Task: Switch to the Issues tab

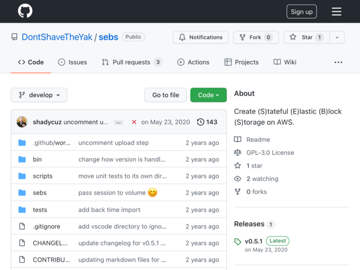Action: pos(73,62)
